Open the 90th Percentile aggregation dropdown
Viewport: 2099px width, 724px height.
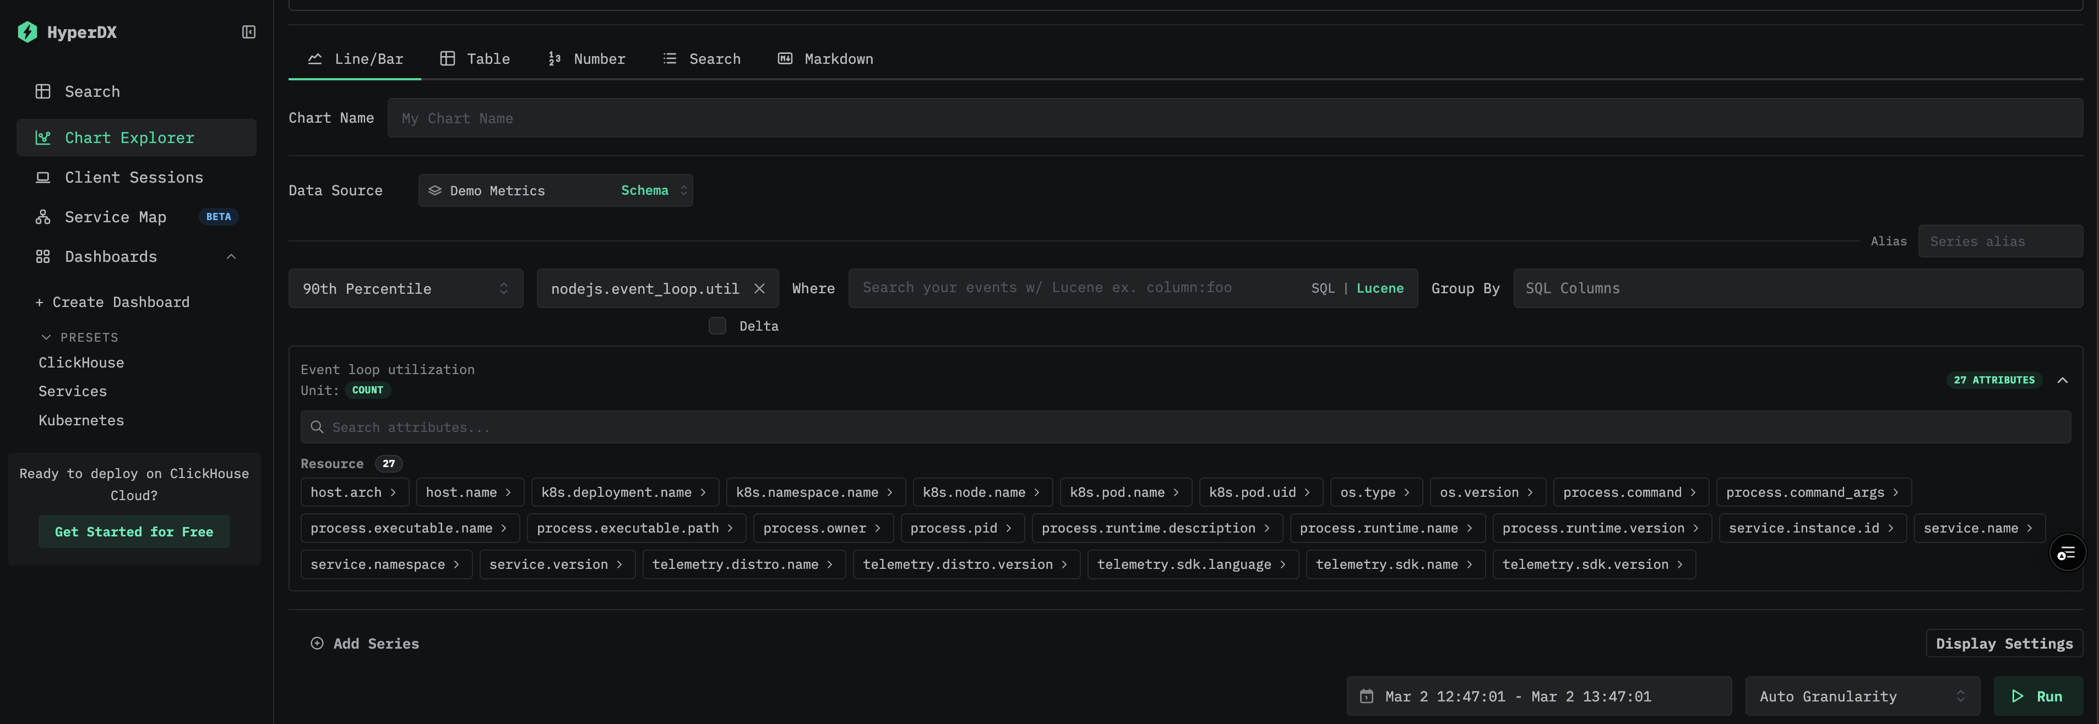coord(405,288)
